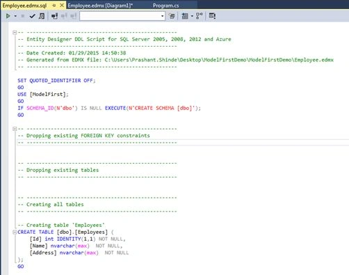
Task: Click the Cancel executing query icon
Action: pyautogui.click(x=23, y=16)
